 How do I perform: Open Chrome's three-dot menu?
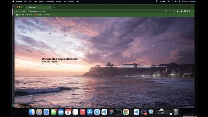tap(192, 11)
